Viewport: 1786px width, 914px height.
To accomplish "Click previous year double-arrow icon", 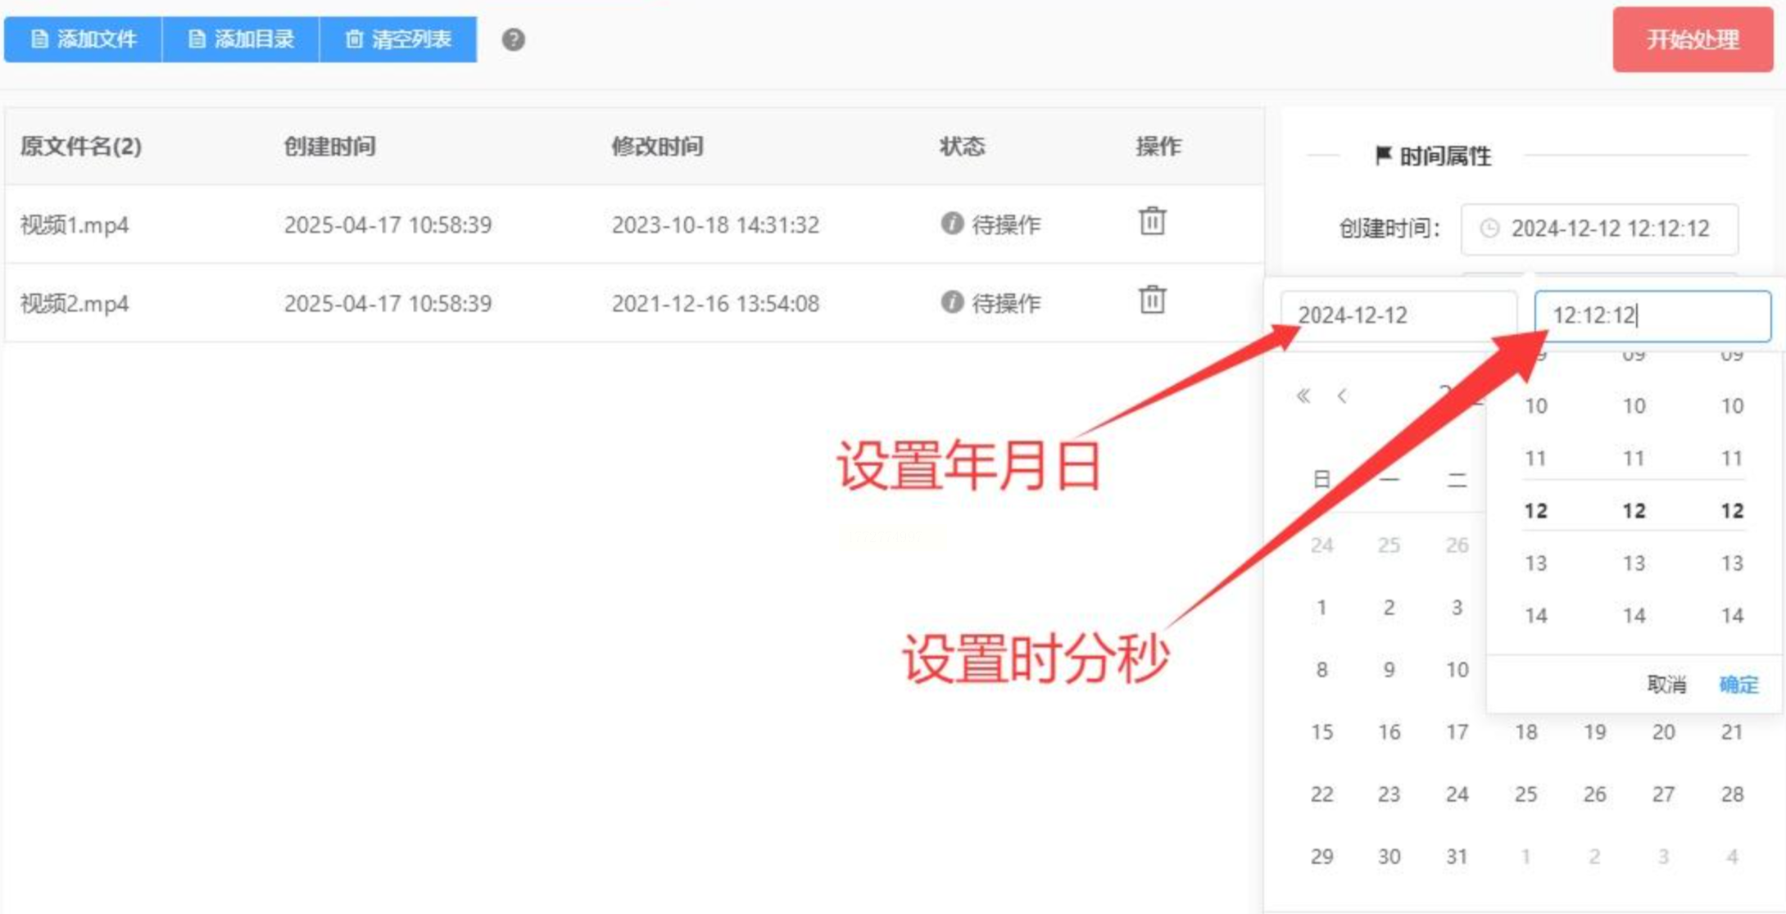I will point(1303,396).
